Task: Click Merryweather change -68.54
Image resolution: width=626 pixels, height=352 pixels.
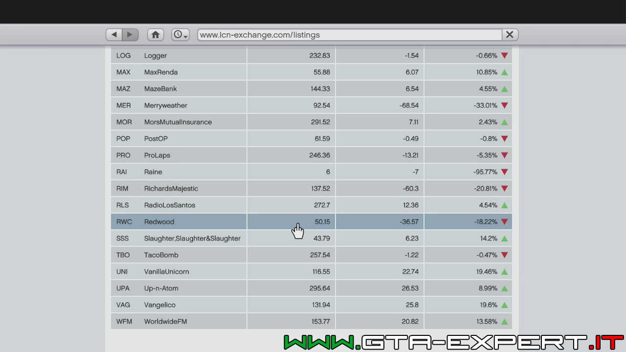Action: click(409, 106)
